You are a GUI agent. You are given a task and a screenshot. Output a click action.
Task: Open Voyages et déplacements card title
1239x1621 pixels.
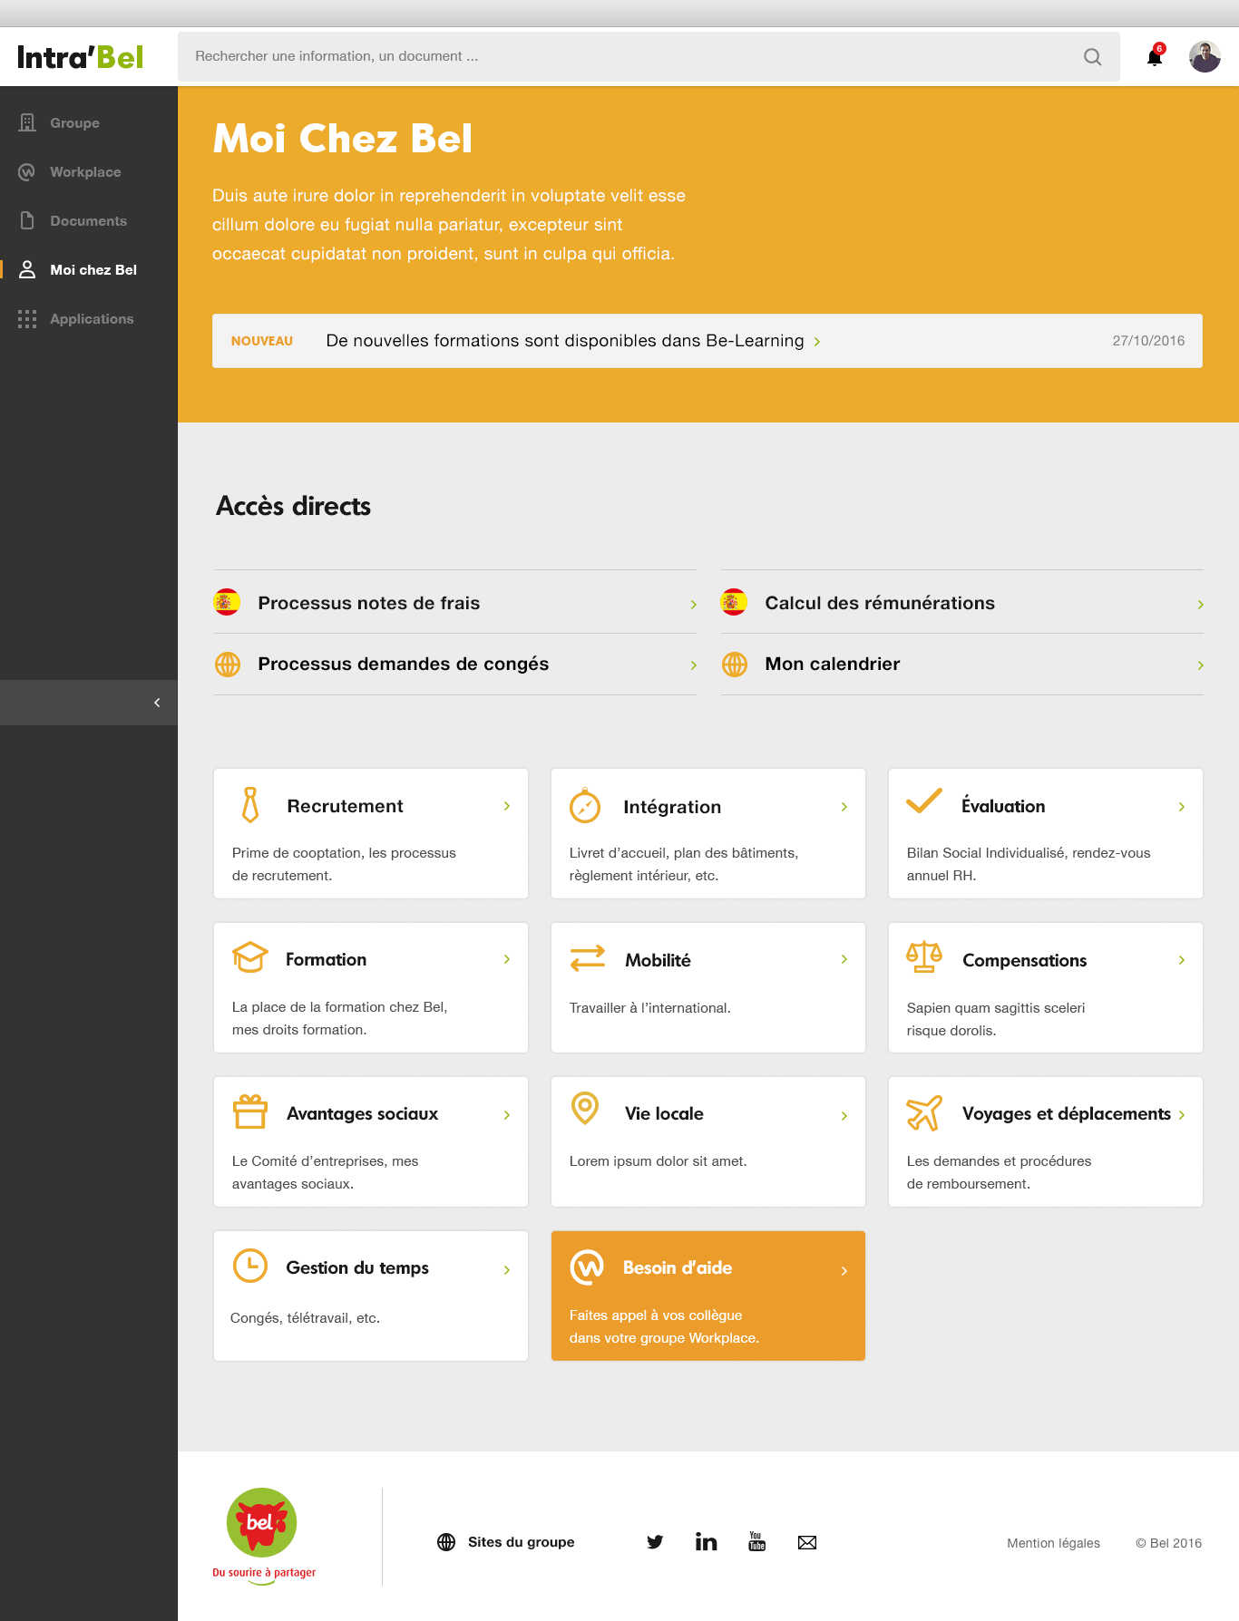click(1067, 1113)
